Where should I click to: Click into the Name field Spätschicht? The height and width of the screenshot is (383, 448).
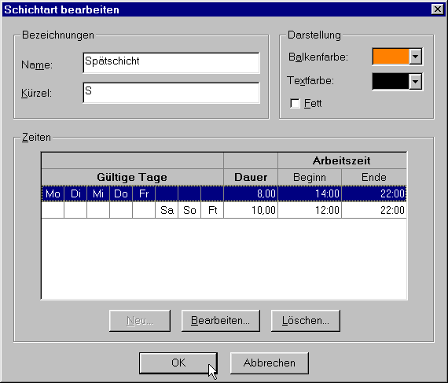(171, 63)
